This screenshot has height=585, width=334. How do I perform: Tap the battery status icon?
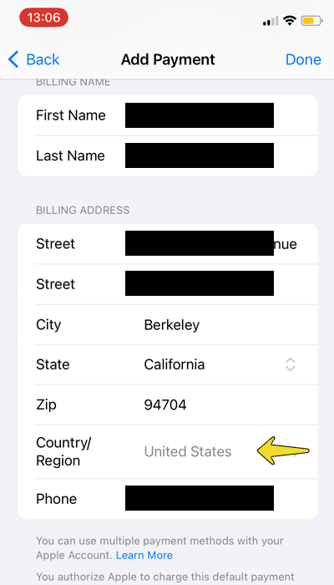pyautogui.click(x=311, y=21)
